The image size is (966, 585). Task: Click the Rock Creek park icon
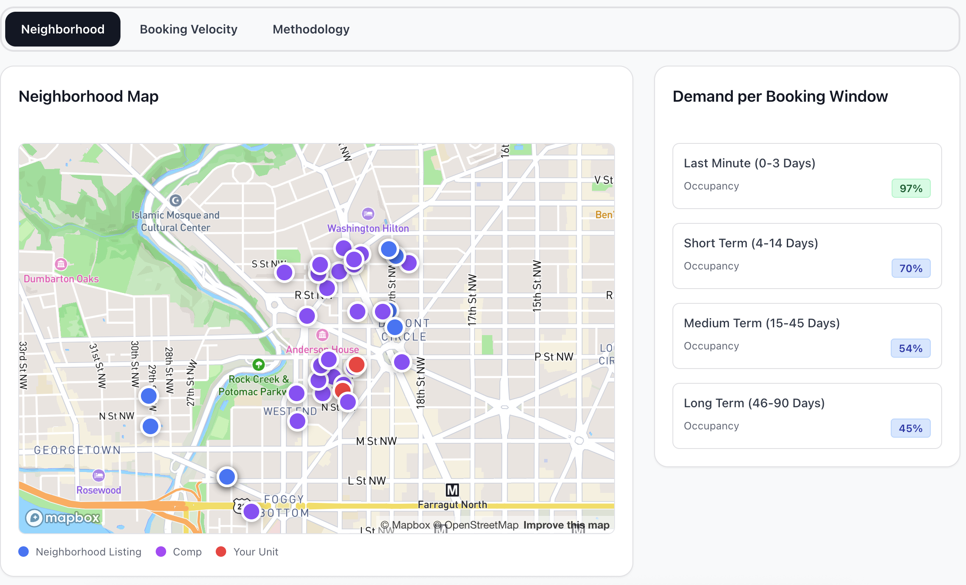(258, 364)
